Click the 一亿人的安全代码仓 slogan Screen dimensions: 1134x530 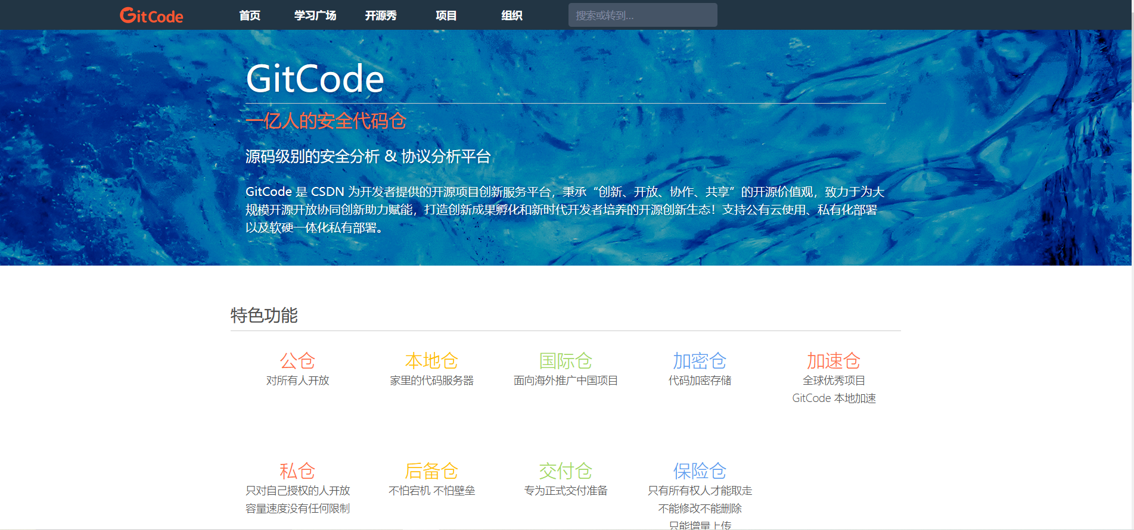(326, 121)
